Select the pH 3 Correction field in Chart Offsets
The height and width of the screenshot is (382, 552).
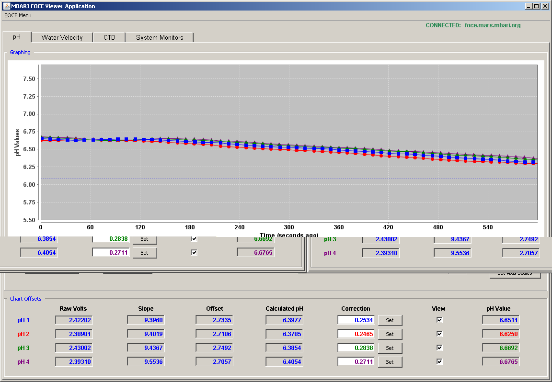point(356,348)
